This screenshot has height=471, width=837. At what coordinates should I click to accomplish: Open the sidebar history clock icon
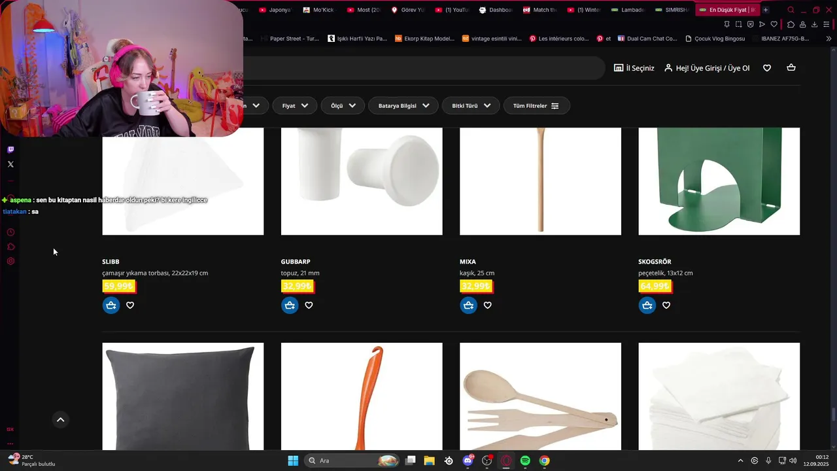pyautogui.click(x=10, y=232)
